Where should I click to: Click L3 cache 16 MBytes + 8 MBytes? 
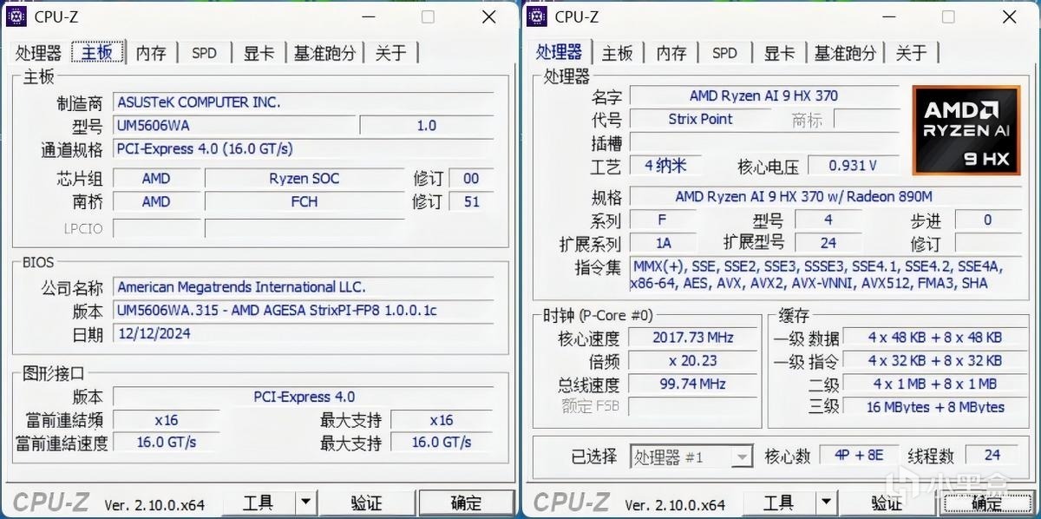[935, 407]
